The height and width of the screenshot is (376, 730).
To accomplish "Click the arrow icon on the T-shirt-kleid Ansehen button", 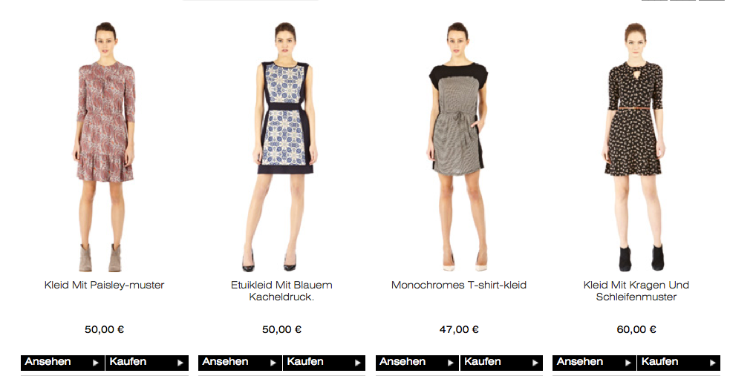I will [x=450, y=363].
